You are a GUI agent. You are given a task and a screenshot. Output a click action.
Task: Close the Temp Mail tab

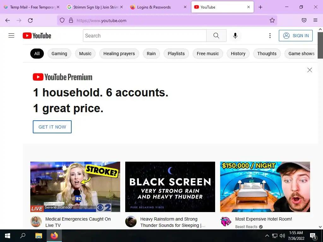(x=58, y=7)
